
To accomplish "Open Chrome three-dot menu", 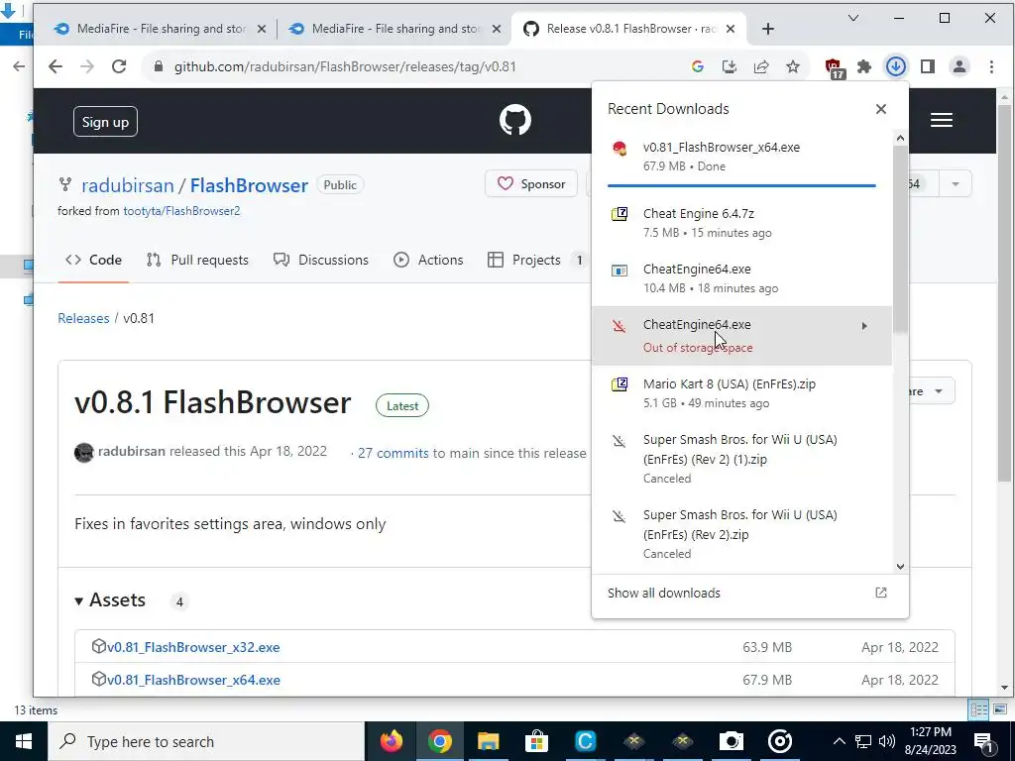I will tap(991, 66).
